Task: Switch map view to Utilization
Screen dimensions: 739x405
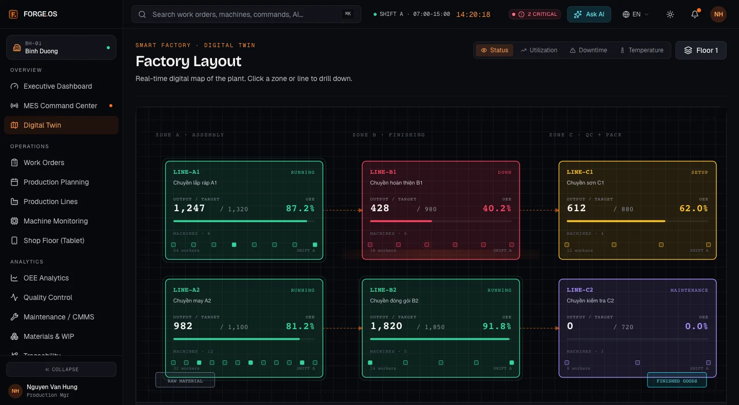Action: [539, 50]
